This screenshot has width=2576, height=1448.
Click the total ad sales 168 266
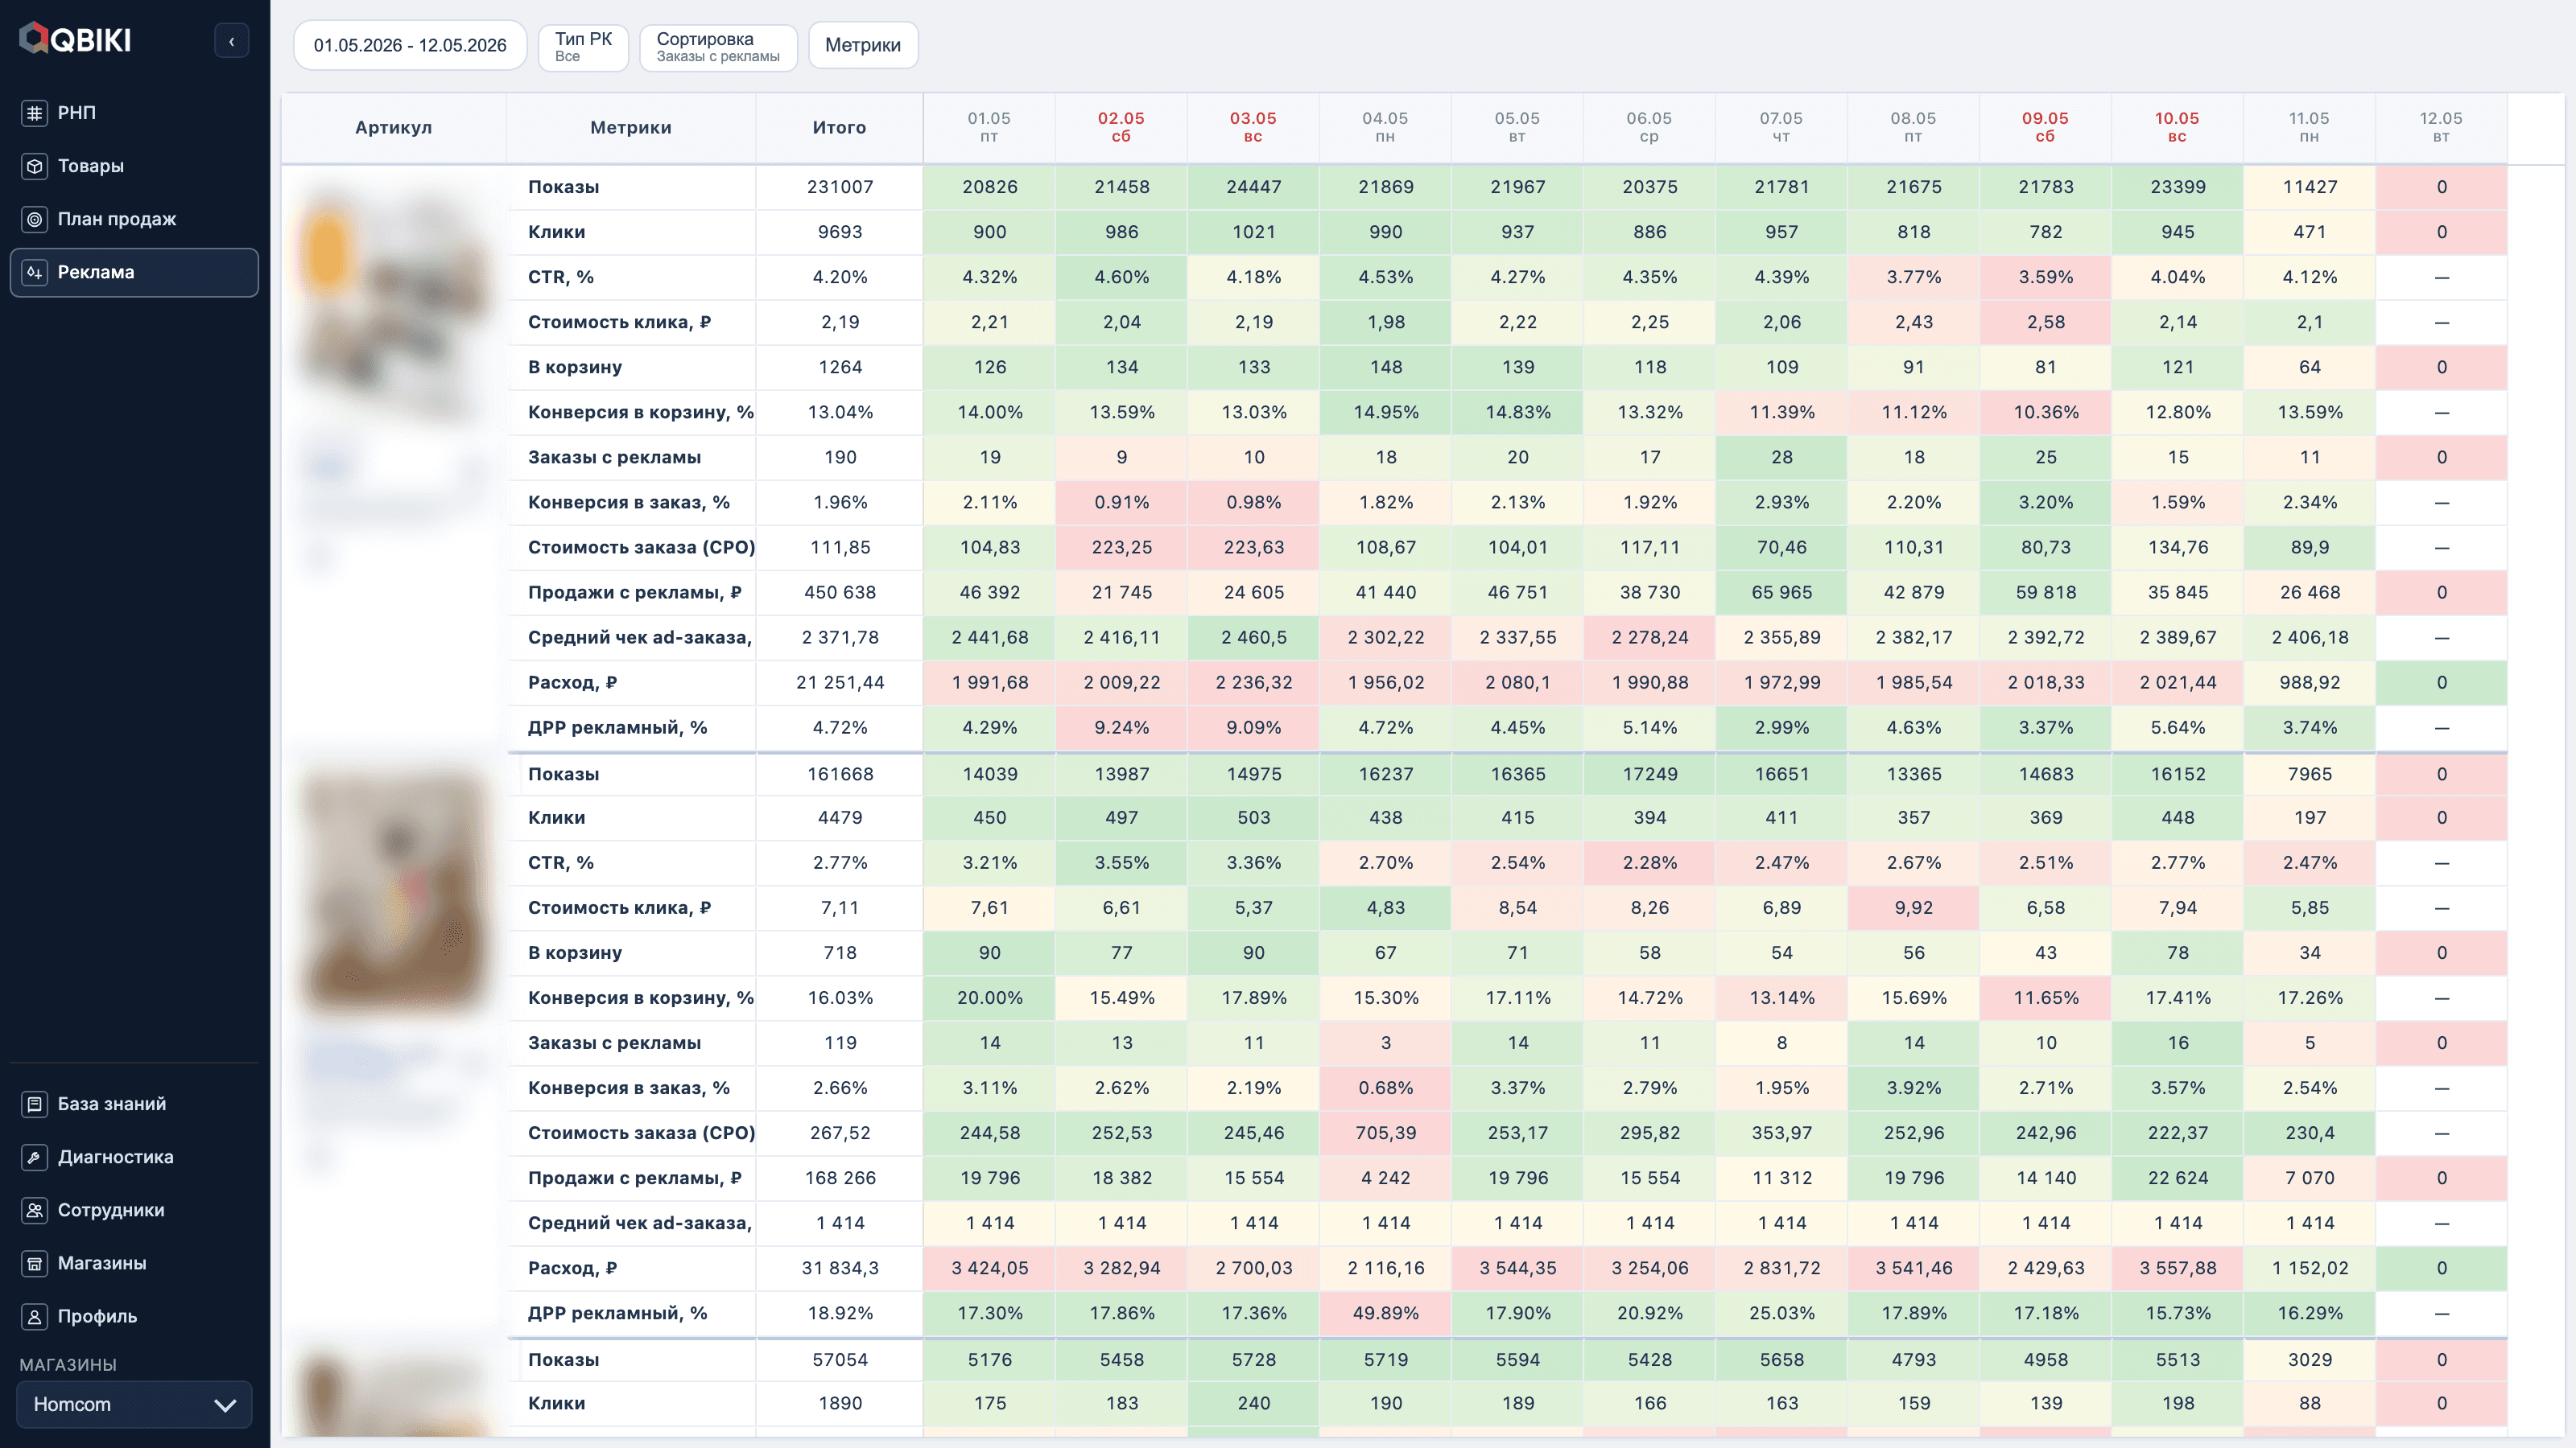tap(840, 1179)
